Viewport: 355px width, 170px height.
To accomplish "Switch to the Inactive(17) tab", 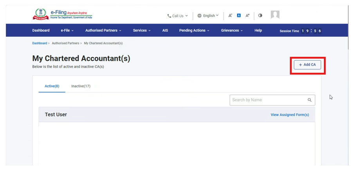I will click(81, 86).
